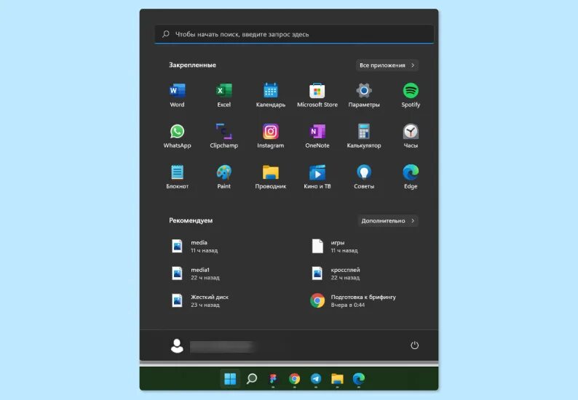Open OneNote
Viewport: 578px width, 400px height.
coord(317,136)
